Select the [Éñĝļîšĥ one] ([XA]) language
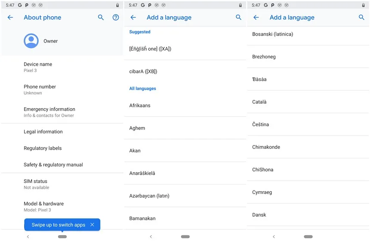This screenshot has width=370, height=245. 185,49
